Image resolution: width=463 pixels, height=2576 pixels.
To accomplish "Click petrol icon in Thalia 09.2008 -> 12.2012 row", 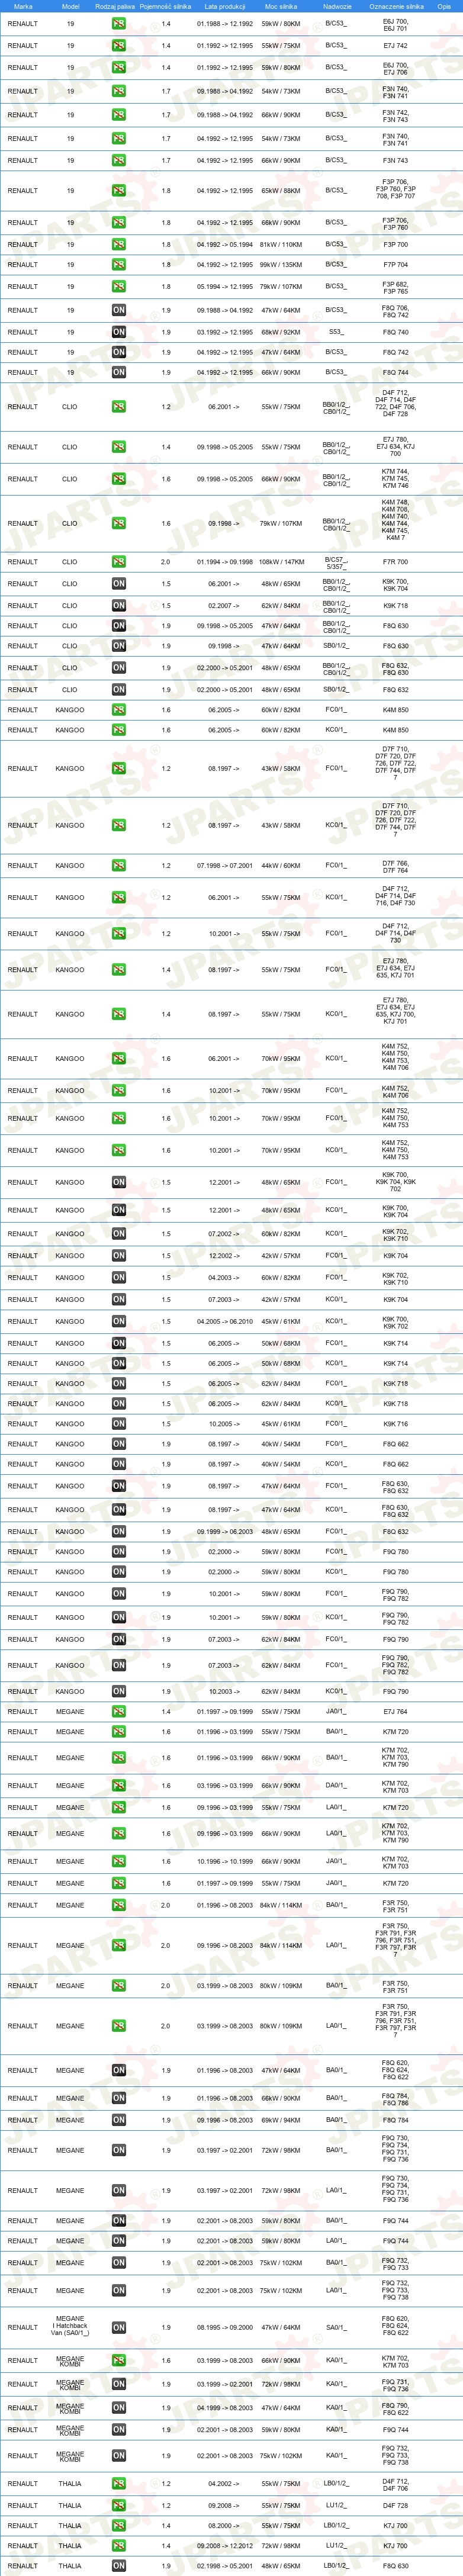I will 118,2546.
